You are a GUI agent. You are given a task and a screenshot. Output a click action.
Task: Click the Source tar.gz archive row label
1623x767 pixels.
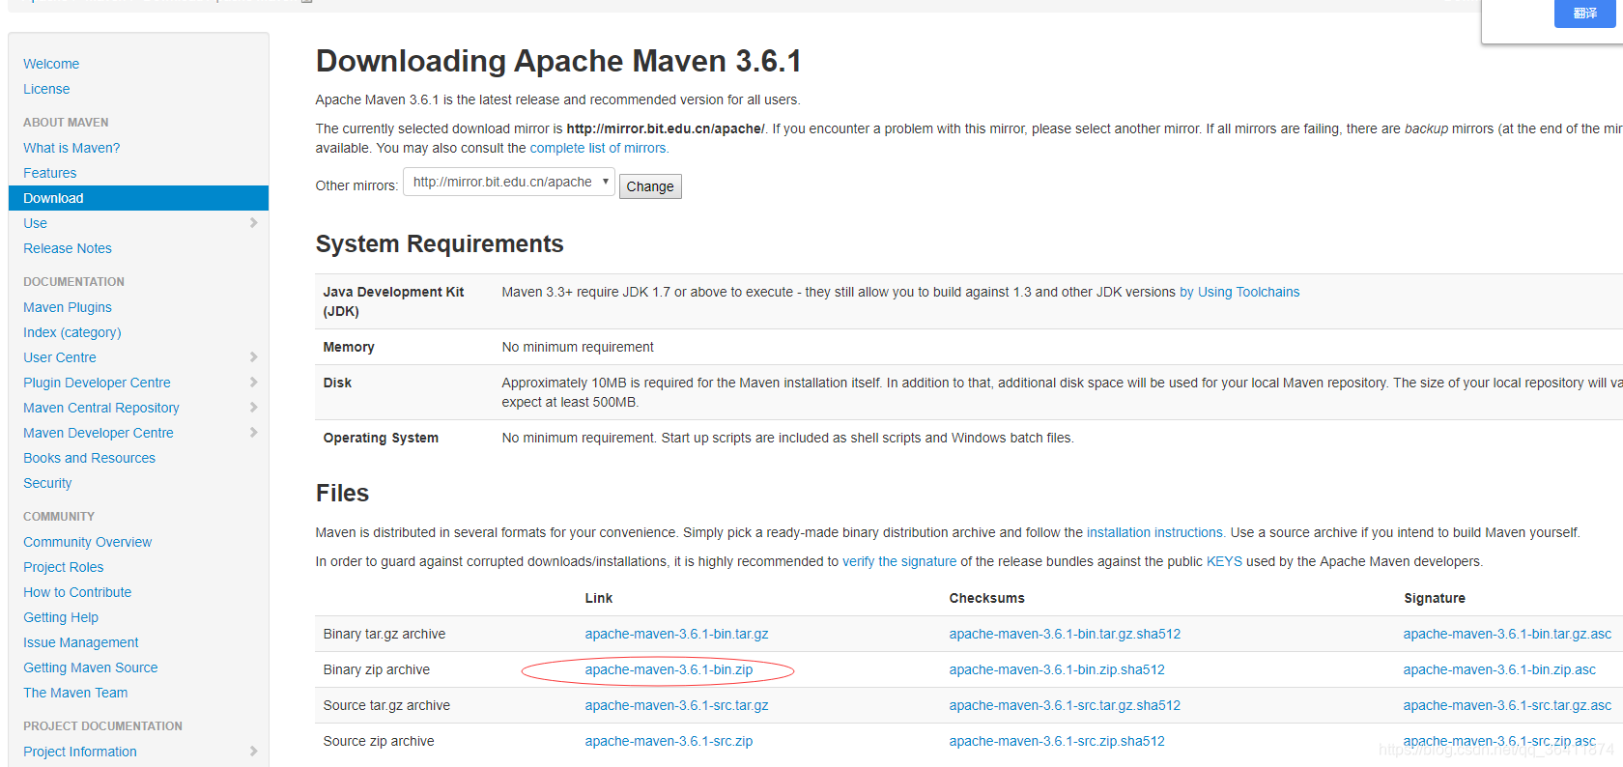click(386, 705)
